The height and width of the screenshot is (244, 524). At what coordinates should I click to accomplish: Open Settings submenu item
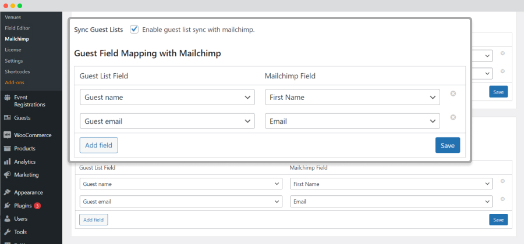coord(14,61)
